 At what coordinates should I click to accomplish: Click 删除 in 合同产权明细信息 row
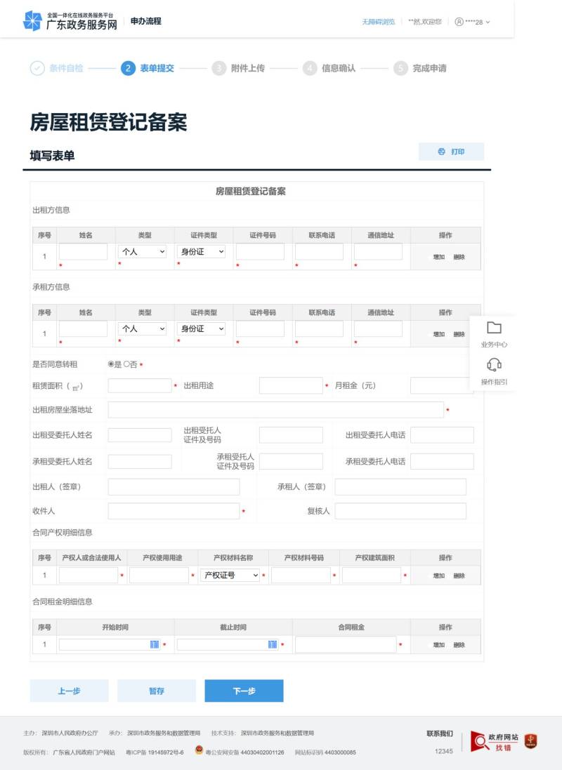pyautogui.click(x=459, y=576)
